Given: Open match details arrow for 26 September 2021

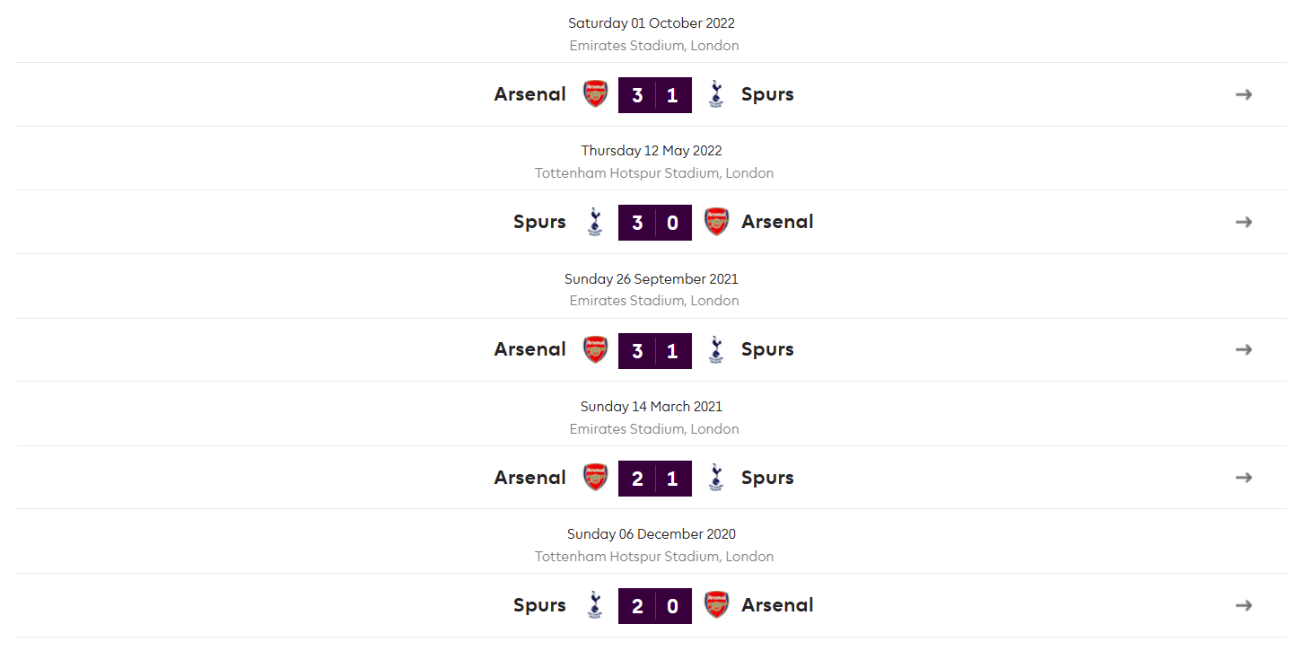Looking at the screenshot, I should point(1244,349).
